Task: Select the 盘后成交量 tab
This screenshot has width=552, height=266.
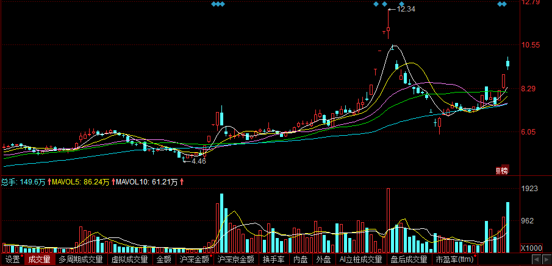Action: pos(409,260)
